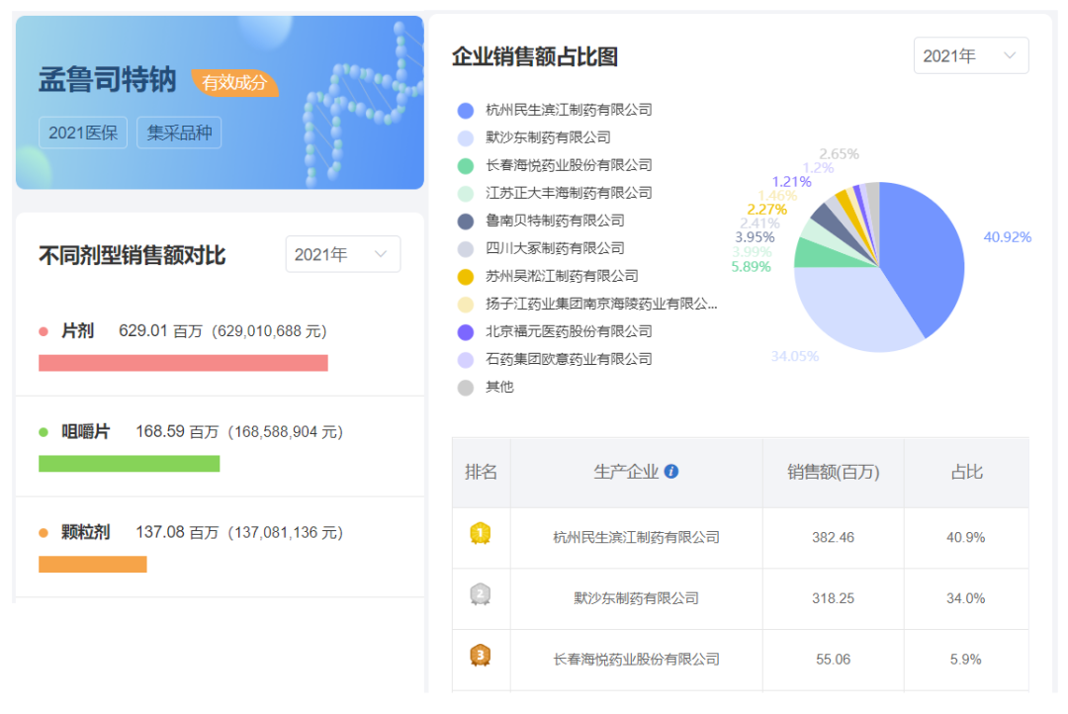Toggle legend 默沙东制药有限公司
1068x714 pixels.
[534, 138]
